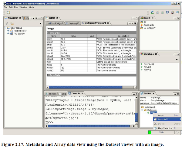Click the globe icon in top-right toolbar
This screenshot has width=182, height=149.
172,12
